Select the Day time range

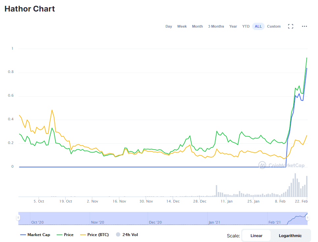click(x=169, y=26)
